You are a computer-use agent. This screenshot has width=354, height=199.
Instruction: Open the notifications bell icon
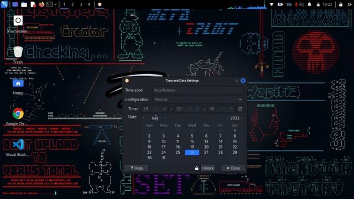(310, 4)
